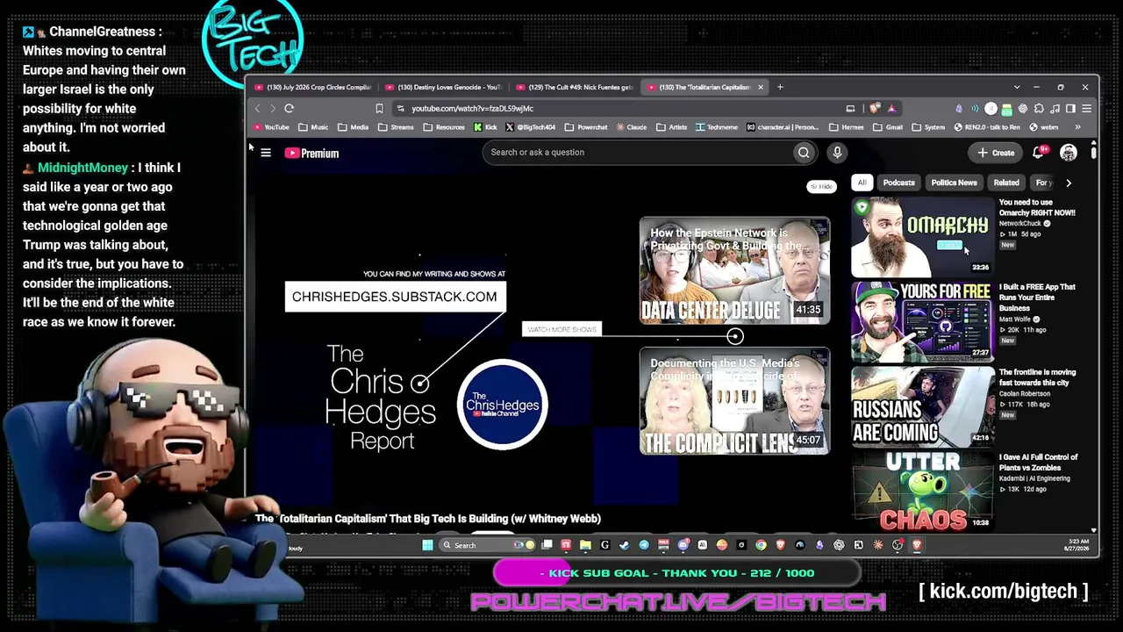Click the Search or ask a question field
Viewport: 1123px width, 632px height.
tap(639, 153)
